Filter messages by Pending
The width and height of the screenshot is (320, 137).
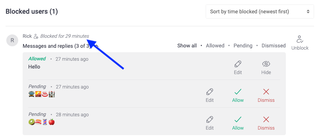(x=243, y=46)
